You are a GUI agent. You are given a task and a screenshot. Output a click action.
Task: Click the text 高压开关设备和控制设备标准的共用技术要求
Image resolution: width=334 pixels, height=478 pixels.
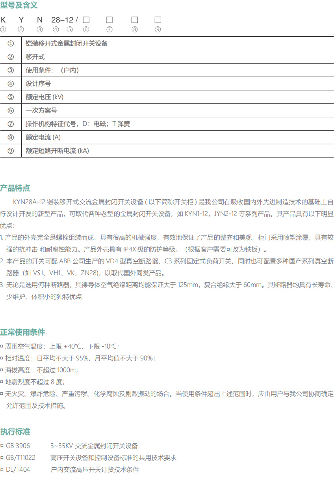click(113, 458)
